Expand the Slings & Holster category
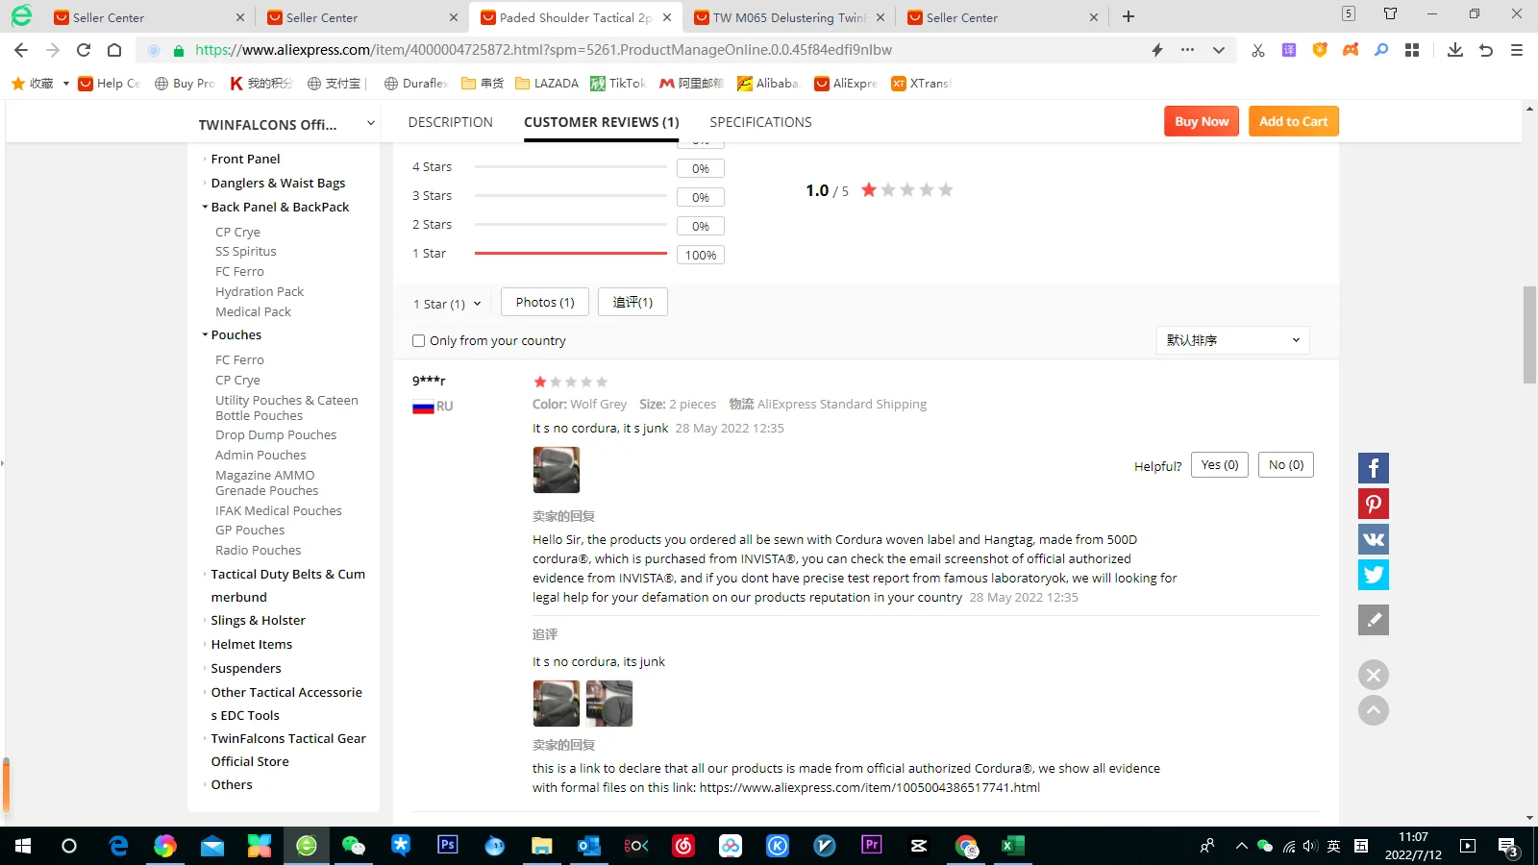This screenshot has height=865, width=1538. point(205,620)
